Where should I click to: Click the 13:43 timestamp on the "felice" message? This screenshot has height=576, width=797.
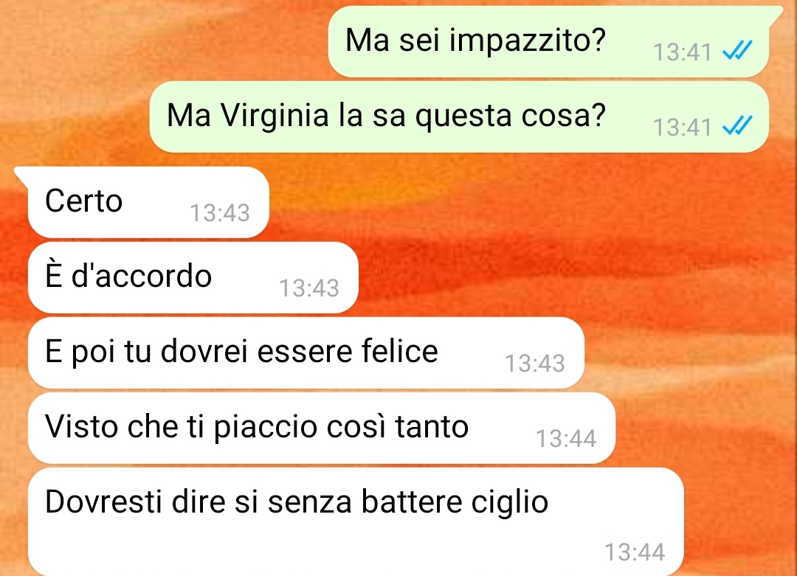pyautogui.click(x=535, y=363)
